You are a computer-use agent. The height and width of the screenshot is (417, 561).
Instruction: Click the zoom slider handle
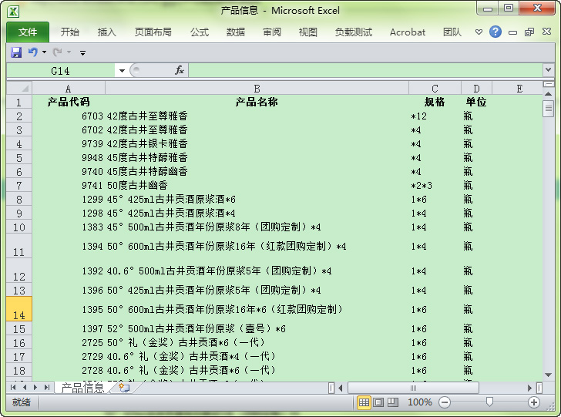[x=489, y=402]
